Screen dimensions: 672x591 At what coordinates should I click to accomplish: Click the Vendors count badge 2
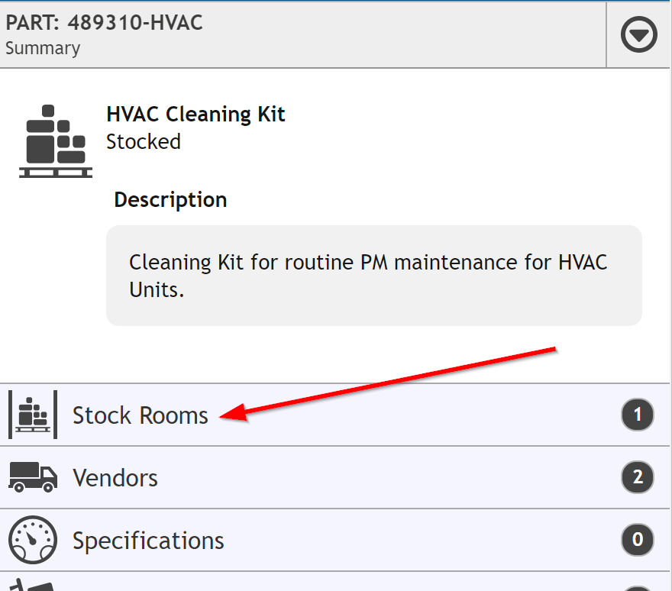638,477
